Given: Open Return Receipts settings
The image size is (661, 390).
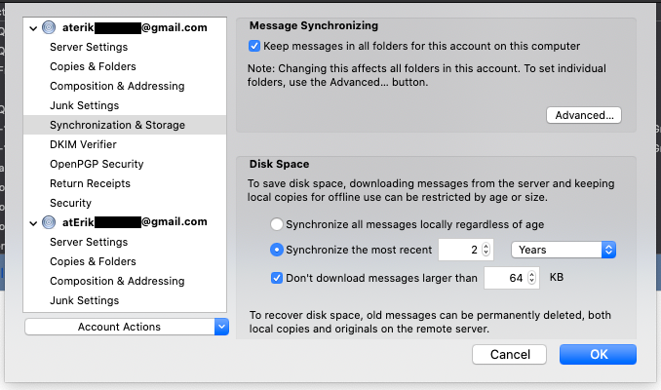Looking at the screenshot, I should (x=90, y=183).
